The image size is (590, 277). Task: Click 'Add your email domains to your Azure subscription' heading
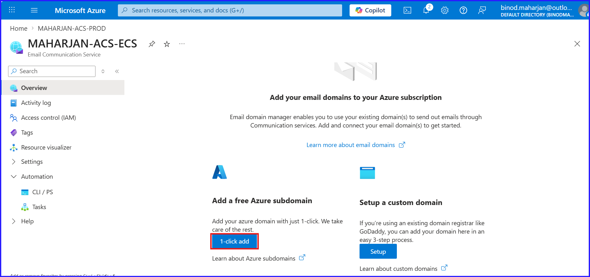point(356,97)
